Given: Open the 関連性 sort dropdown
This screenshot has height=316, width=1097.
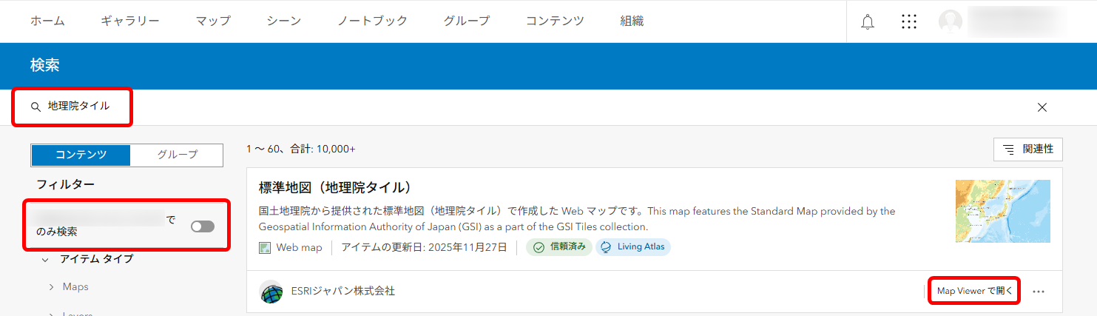Looking at the screenshot, I should tap(1027, 149).
